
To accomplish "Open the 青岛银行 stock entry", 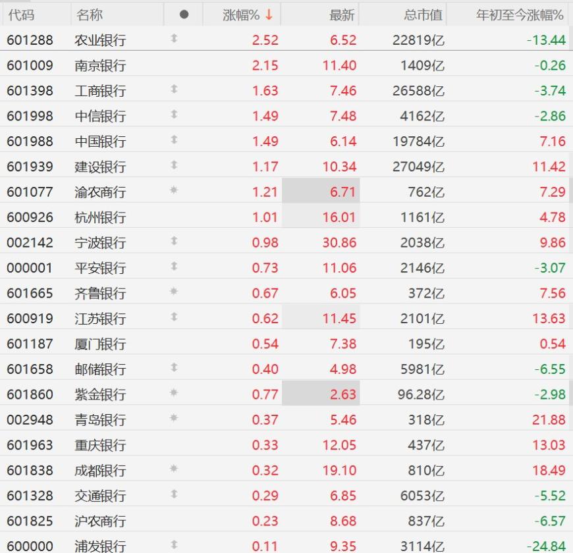I will [x=101, y=419].
